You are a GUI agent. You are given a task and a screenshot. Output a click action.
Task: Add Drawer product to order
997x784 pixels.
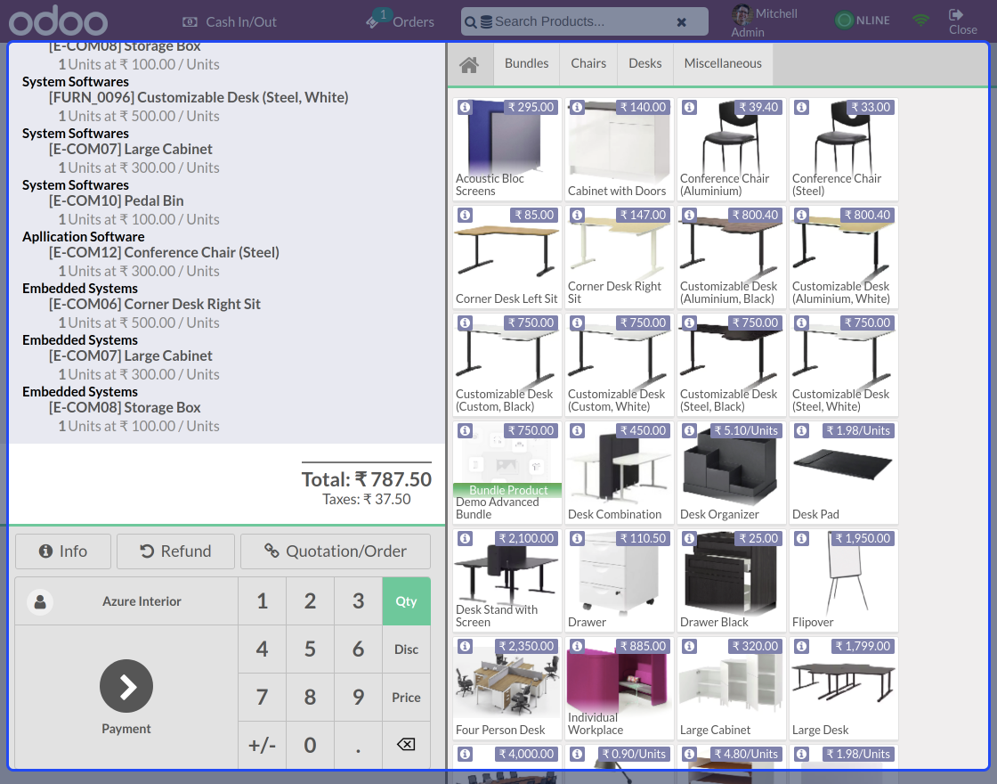620,580
